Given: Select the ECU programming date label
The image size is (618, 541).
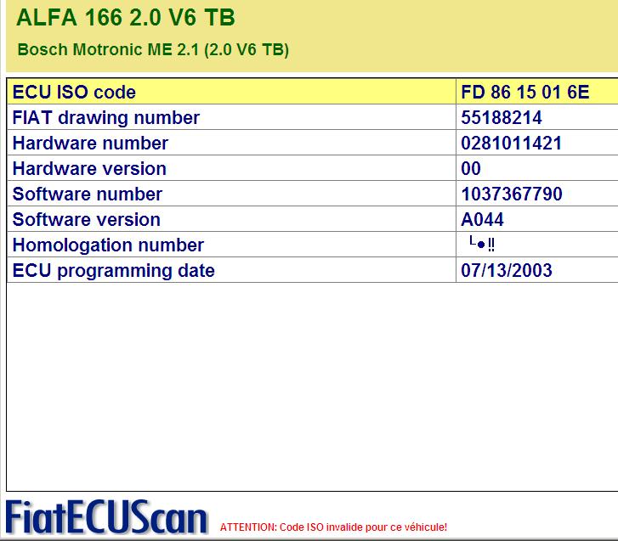Looking at the screenshot, I should (x=113, y=270).
